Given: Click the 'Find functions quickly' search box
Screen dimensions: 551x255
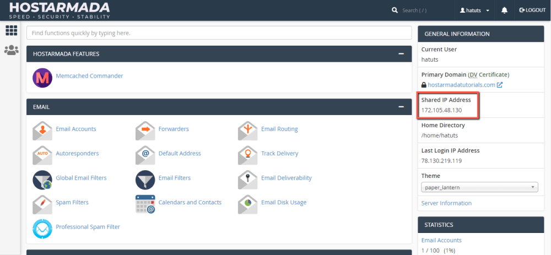Looking at the screenshot, I should pyautogui.click(x=219, y=33).
